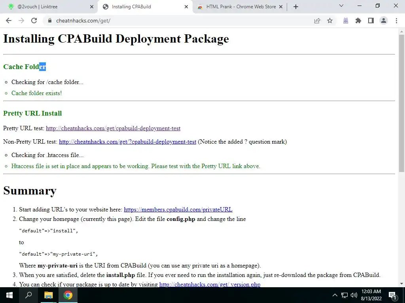Share this page icon in address bar
This screenshot has height=303, width=405.
pyautogui.click(x=317, y=21)
